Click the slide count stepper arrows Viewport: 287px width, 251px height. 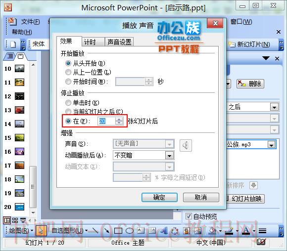(x=119, y=121)
